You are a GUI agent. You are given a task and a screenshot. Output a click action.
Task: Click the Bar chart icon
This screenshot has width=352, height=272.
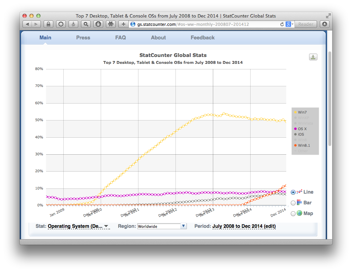pyautogui.click(x=299, y=202)
